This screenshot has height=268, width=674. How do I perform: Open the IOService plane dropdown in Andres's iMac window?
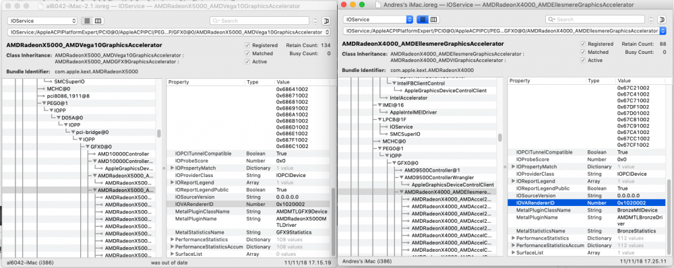(x=378, y=20)
